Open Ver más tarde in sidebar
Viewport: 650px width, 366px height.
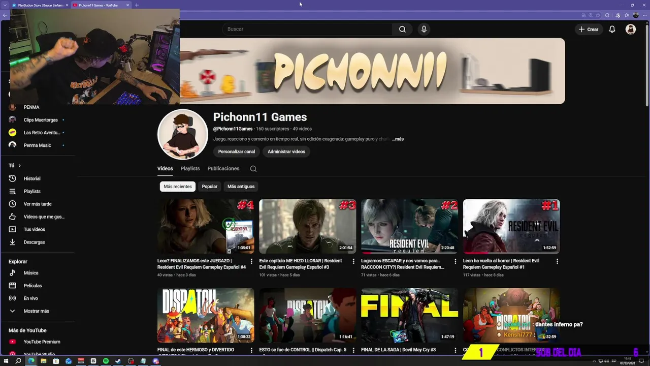click(37, 204)
